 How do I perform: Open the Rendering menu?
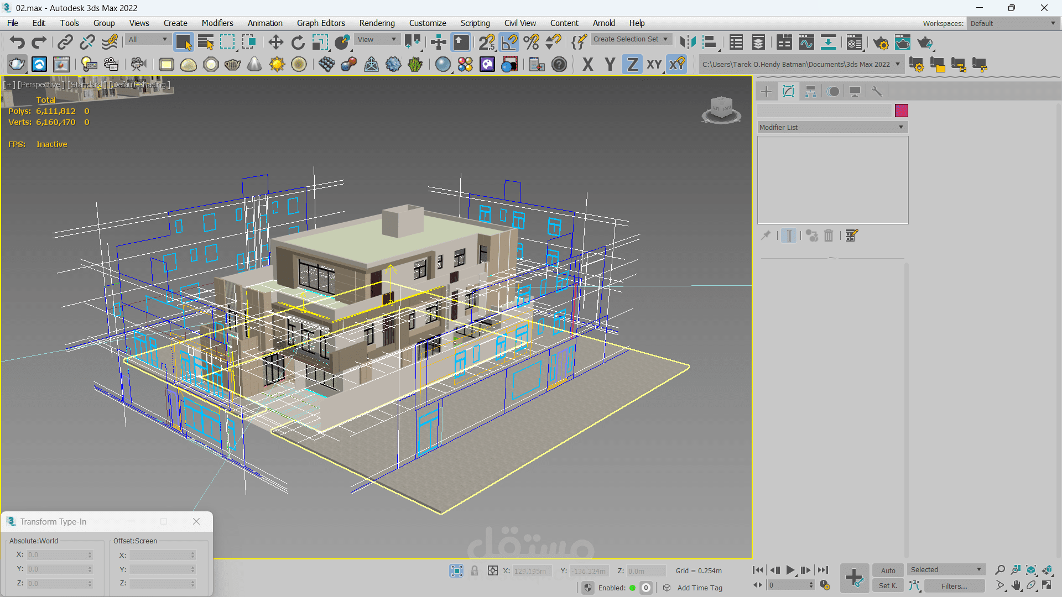pos(377,23)
